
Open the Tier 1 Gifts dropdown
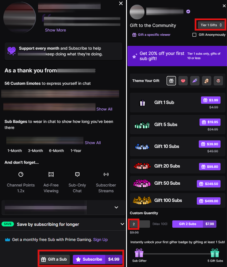(211, 25)
